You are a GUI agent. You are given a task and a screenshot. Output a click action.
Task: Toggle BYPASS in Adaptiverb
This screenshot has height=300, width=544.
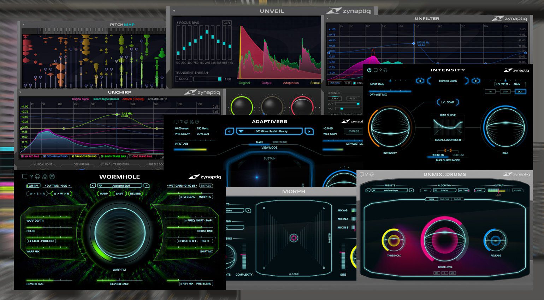pos(354,131)
